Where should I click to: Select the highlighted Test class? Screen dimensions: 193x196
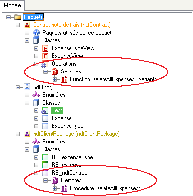click(56, 110)
